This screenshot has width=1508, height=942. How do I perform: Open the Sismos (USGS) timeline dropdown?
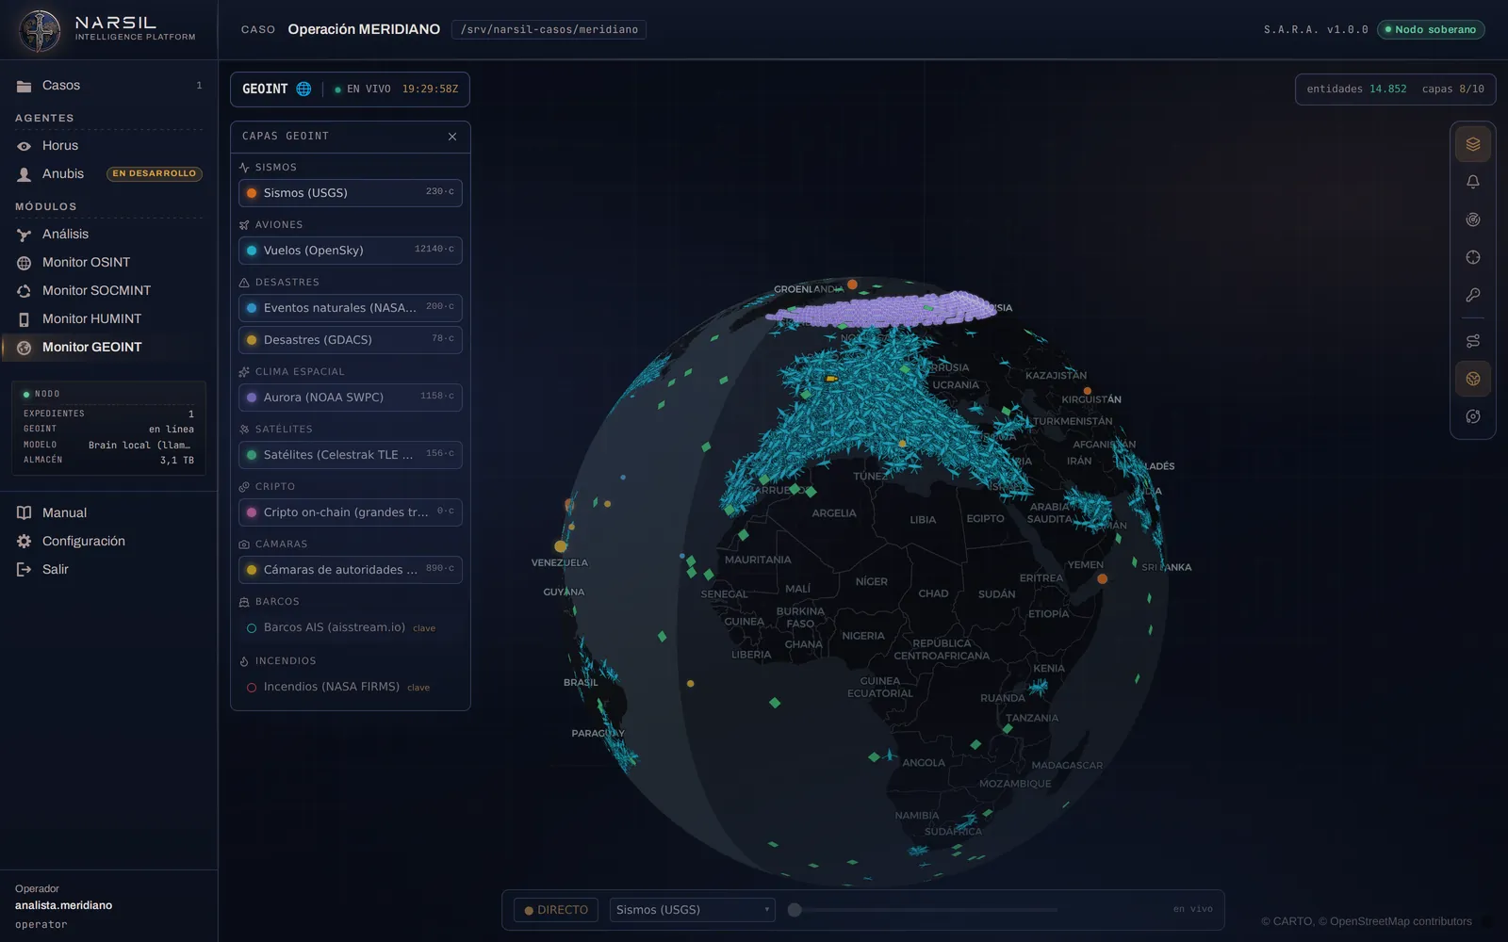(x=692, y=910)
